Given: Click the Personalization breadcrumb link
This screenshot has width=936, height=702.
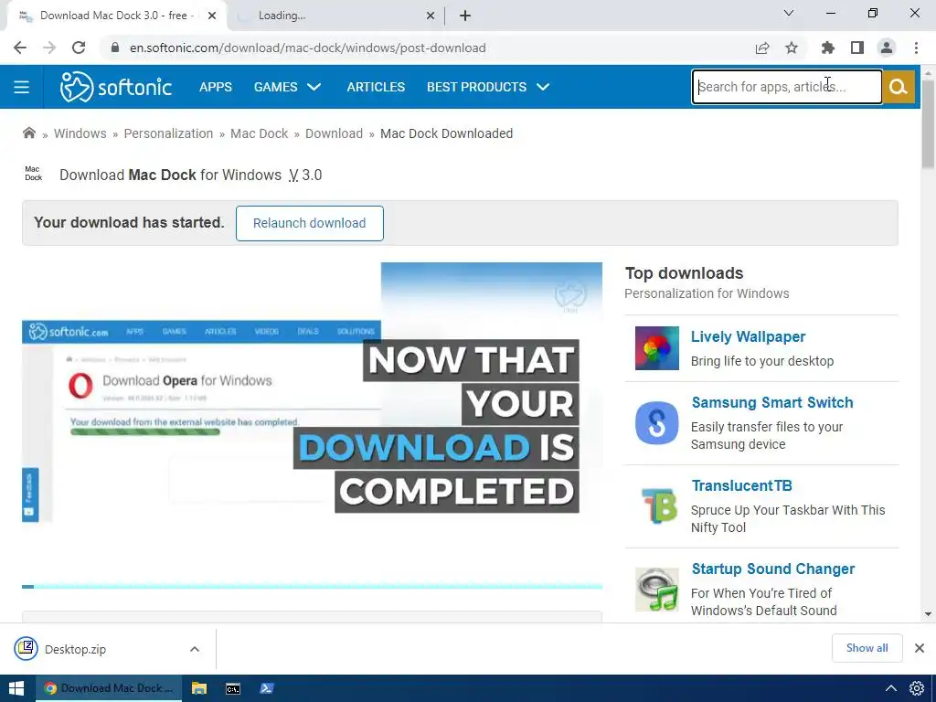Looking at the screenshot, I should [168, 133].
